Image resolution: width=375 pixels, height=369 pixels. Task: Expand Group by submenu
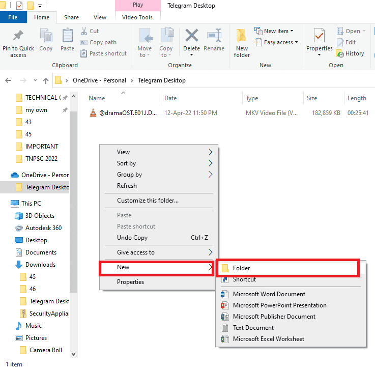211,174
